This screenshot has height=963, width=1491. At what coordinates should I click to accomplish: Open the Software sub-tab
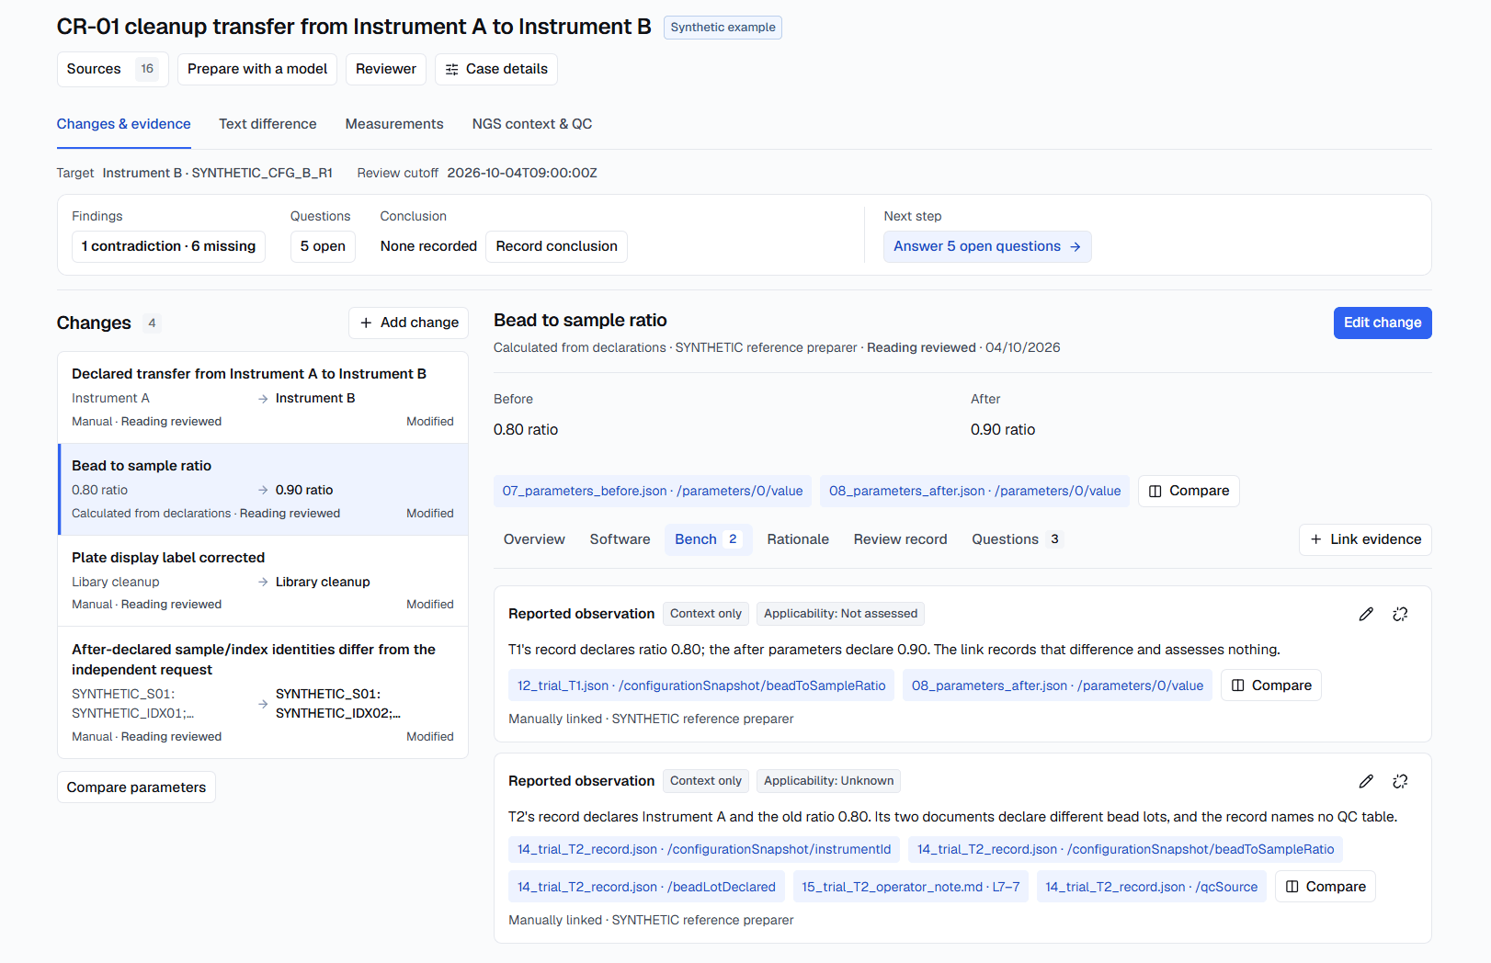pos(620,539)
